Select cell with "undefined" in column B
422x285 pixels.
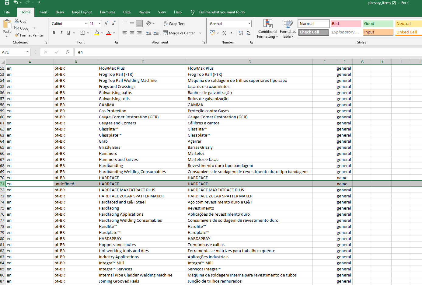[76, 184]
